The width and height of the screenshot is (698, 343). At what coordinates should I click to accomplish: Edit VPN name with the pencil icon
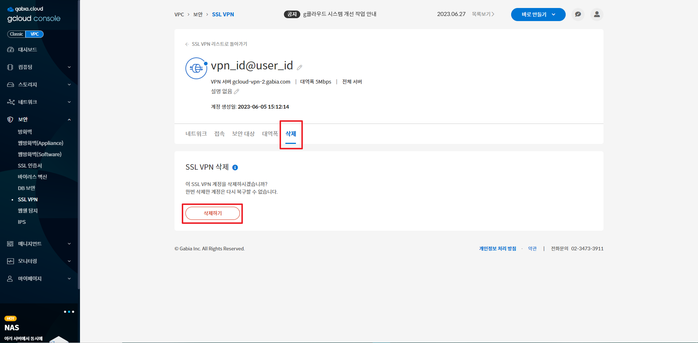click(300, 68)
